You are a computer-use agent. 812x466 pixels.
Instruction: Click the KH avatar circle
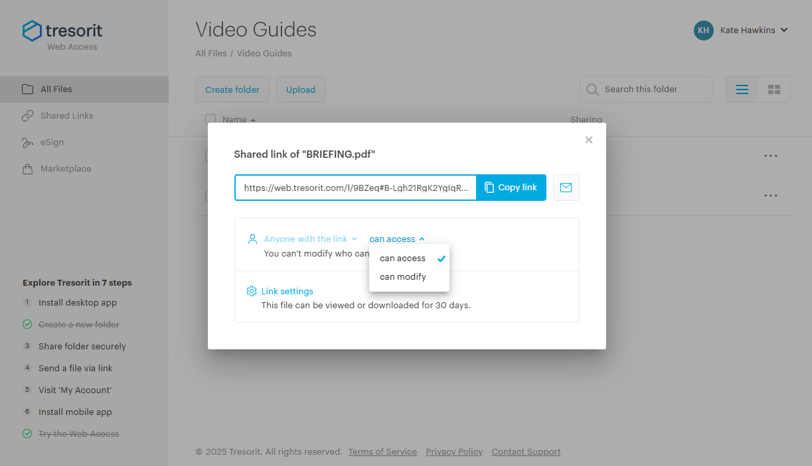(x=703, y=30)
